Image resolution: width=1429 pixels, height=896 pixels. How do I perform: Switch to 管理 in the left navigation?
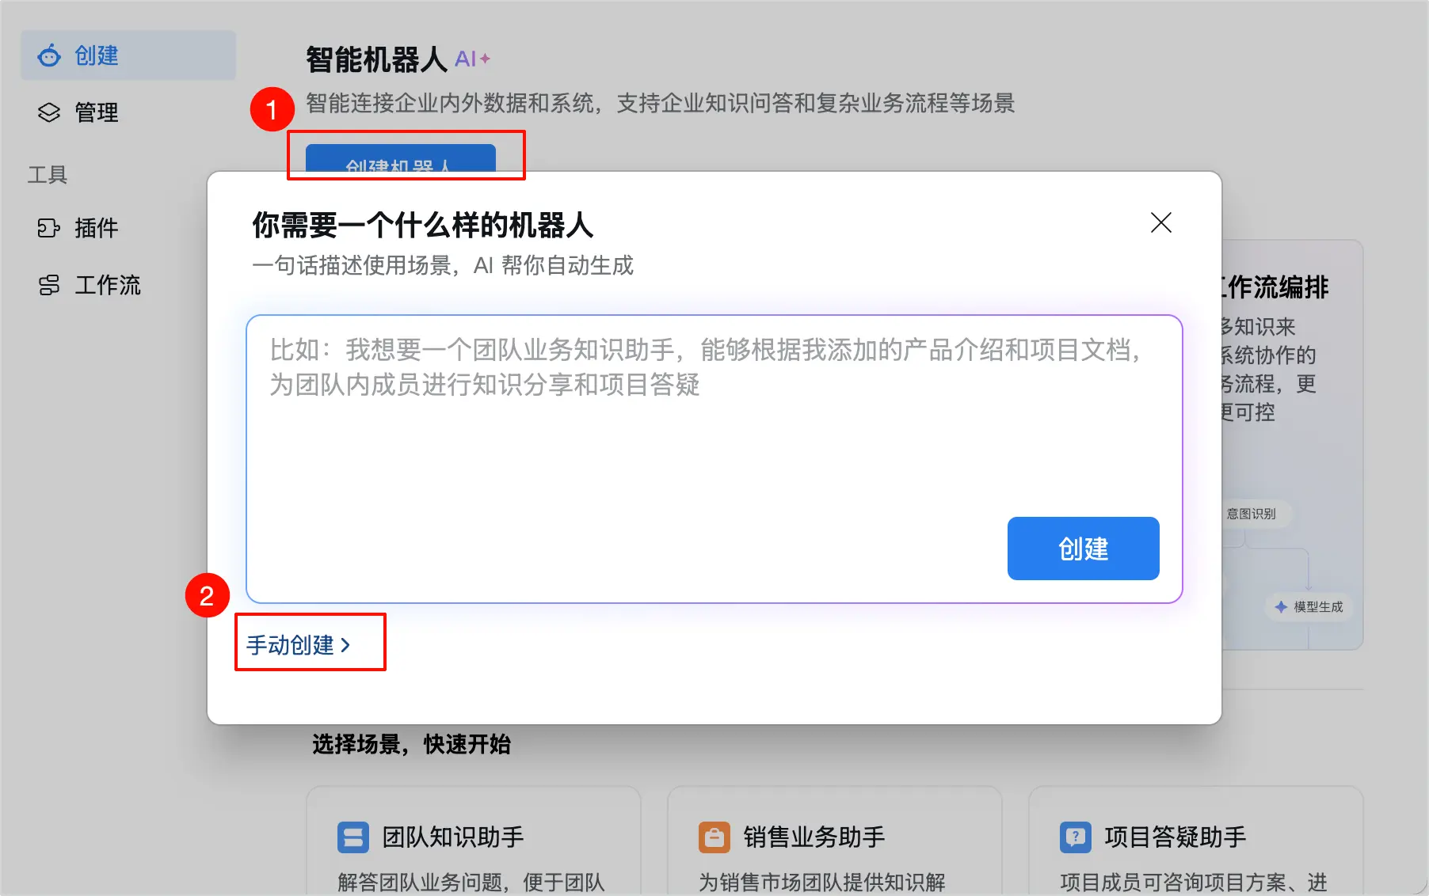(95, 112)
